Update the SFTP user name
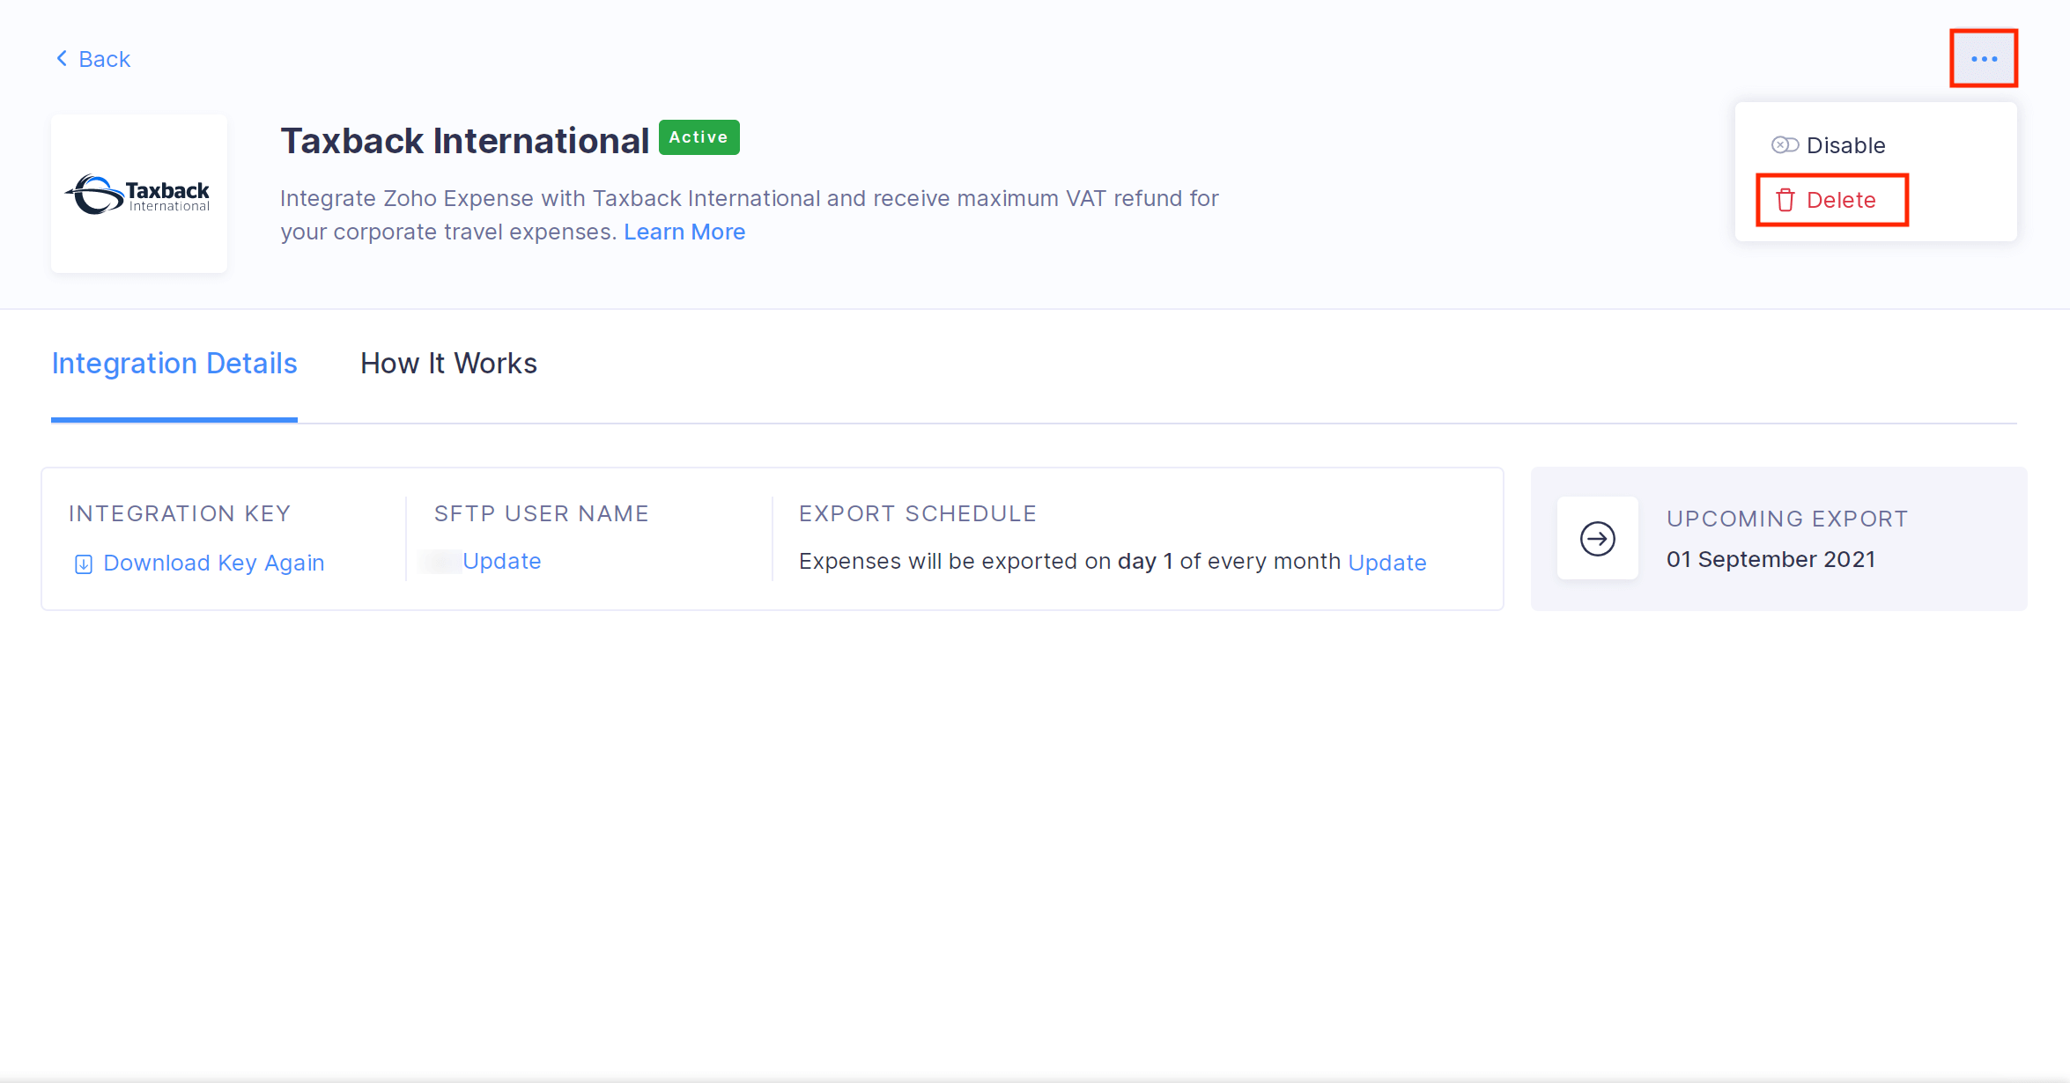The width and height of the screenshot is (2070, 1083). (501, 562)
